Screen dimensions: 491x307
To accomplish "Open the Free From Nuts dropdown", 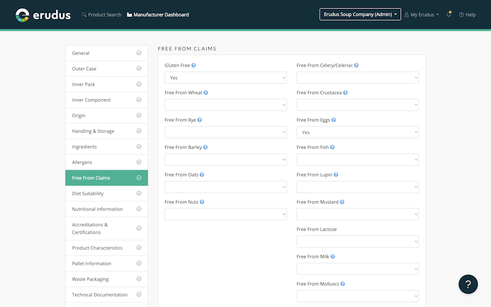I will point(226,214).
